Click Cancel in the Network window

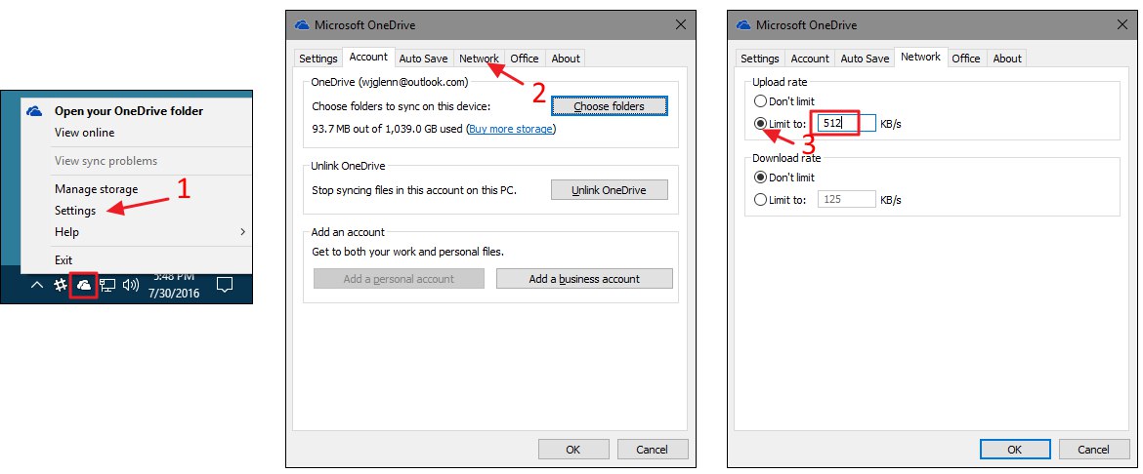point(1094,450)
